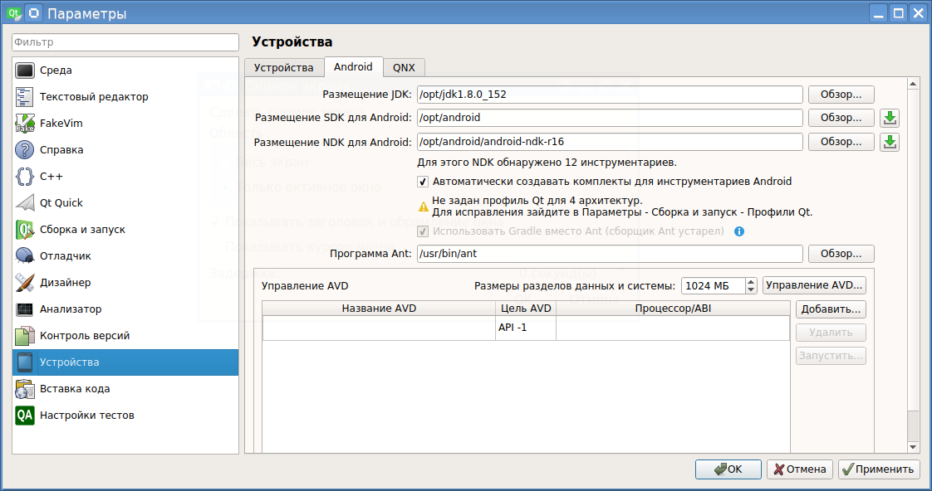Edit the JDK path field
The width and height of the screenshot is (932, 491).
coord(610,95)
